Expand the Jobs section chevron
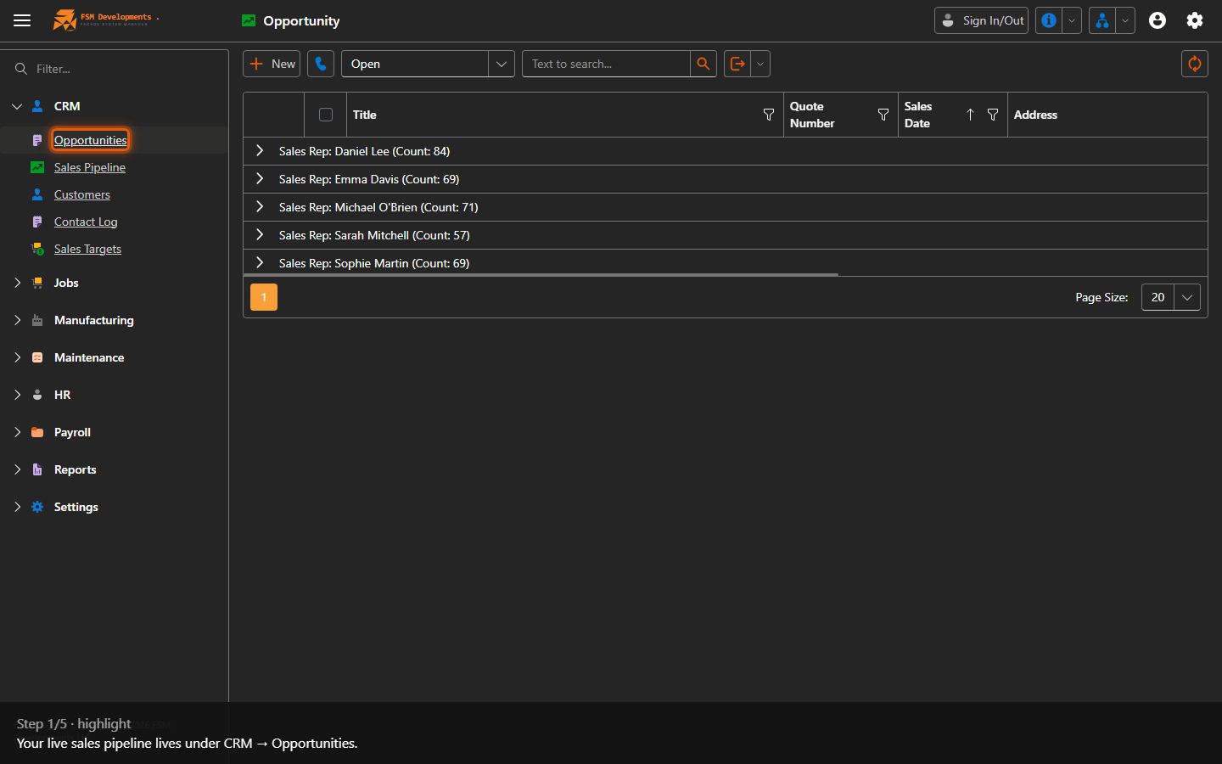The image size is (1222, 764). pos(17,283)
